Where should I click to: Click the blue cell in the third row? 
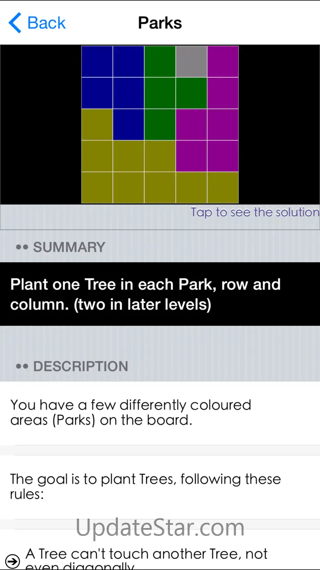click(128, 125)
